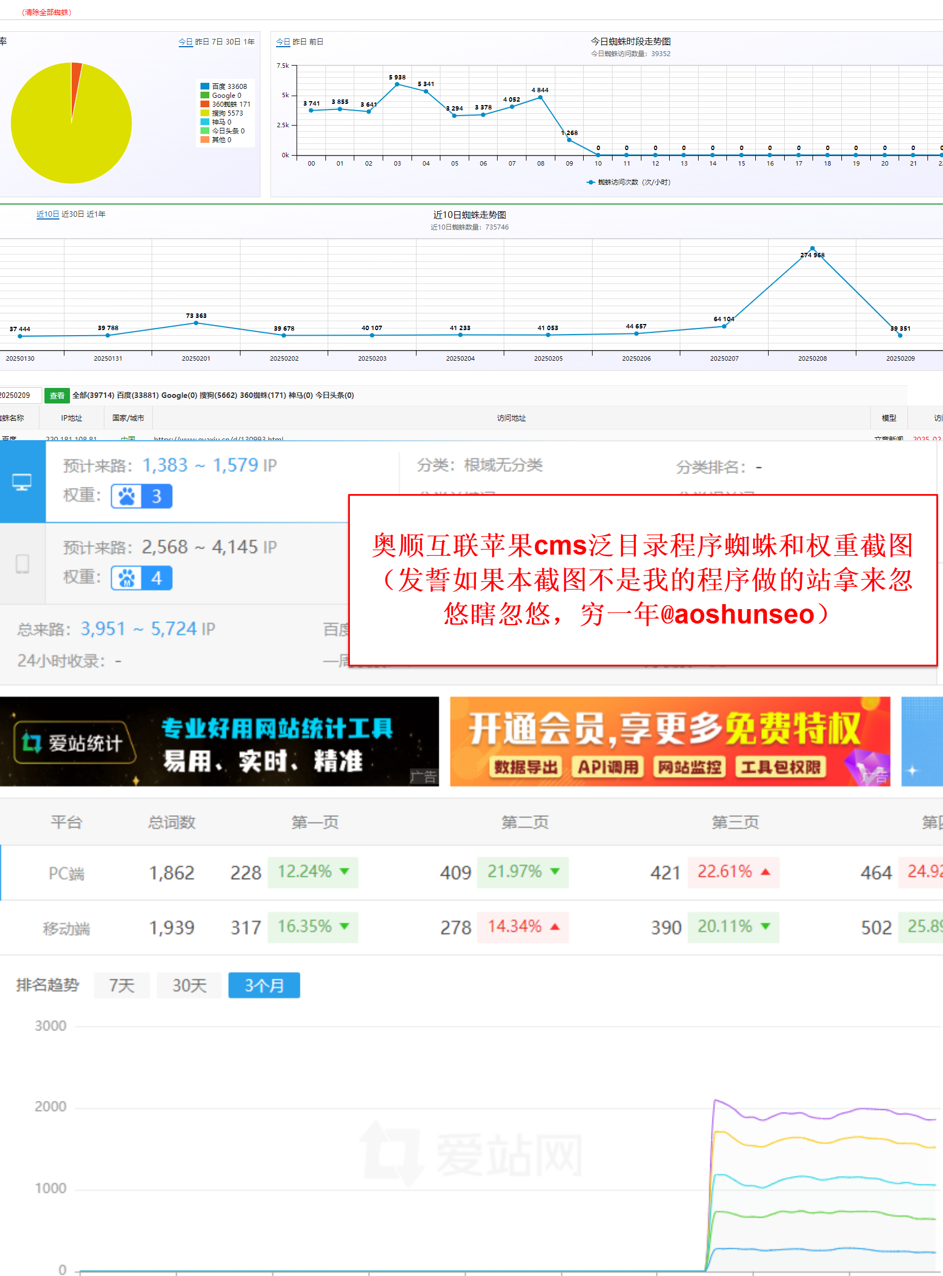Click the green 查看 button
Image resolution: width=943 pixels, height=1276 pixels.
point(57,395)
